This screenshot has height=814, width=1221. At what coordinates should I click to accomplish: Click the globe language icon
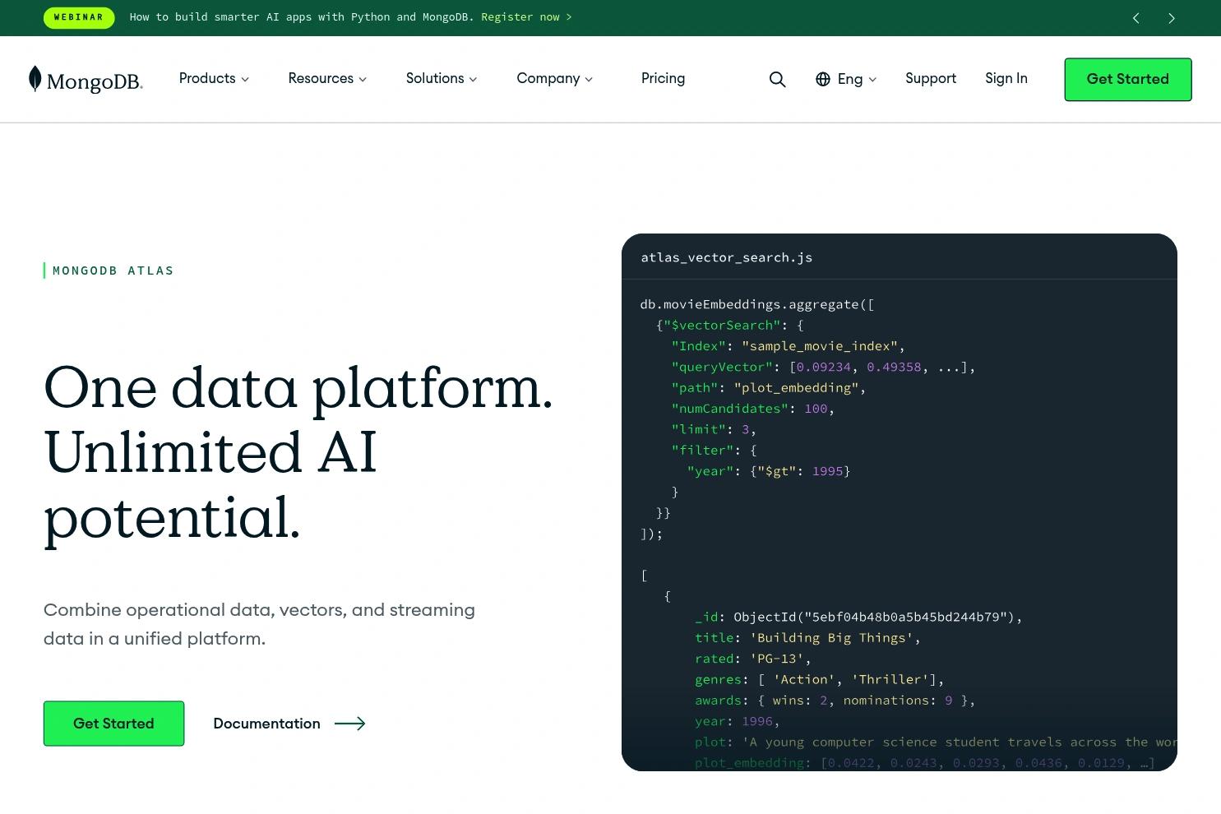(823, 79)
